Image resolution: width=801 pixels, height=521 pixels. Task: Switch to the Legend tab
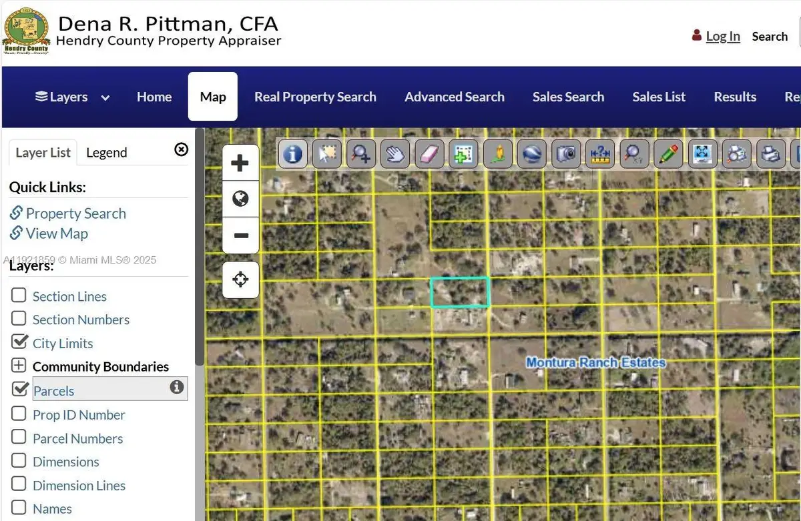106,152
